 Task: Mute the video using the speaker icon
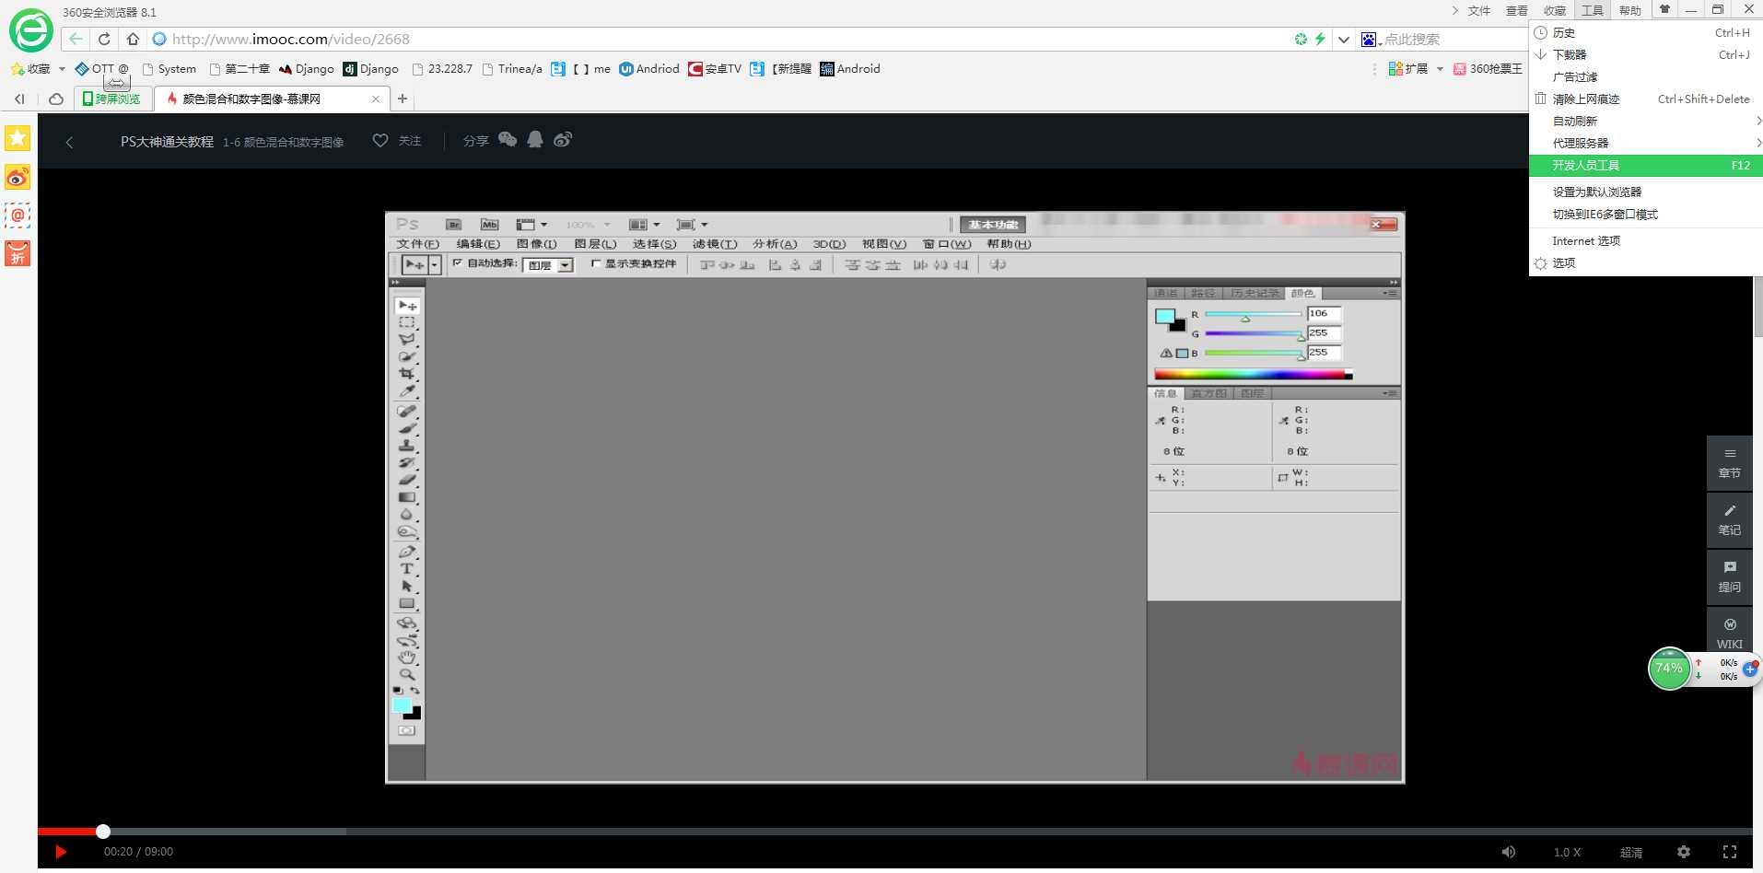(1509, 852)
